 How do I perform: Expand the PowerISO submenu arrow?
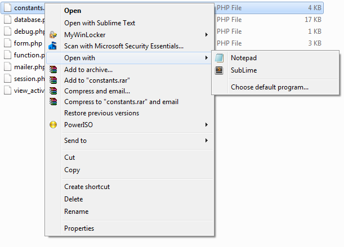point(207,124)
